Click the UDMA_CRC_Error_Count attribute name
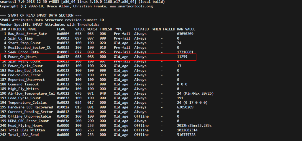302x141 pixels. [28, 121]
